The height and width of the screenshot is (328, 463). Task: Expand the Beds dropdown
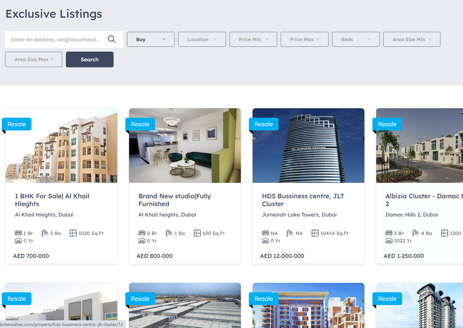pos(356,39)
